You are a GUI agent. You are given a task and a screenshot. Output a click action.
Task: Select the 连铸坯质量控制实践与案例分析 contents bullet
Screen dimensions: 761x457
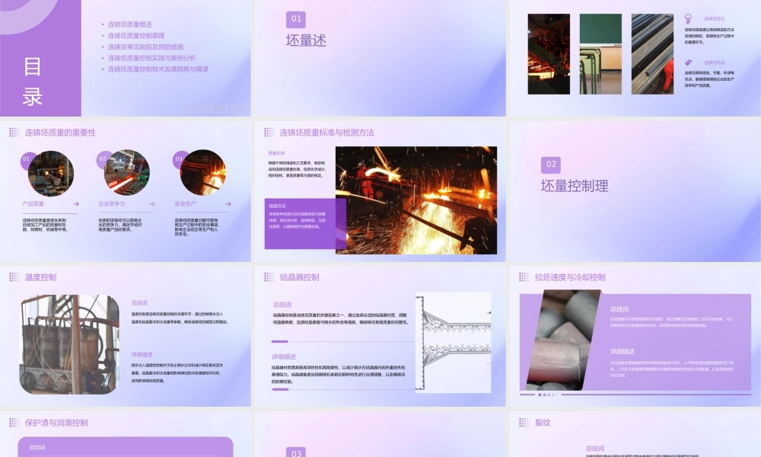[x=151, y=58]
